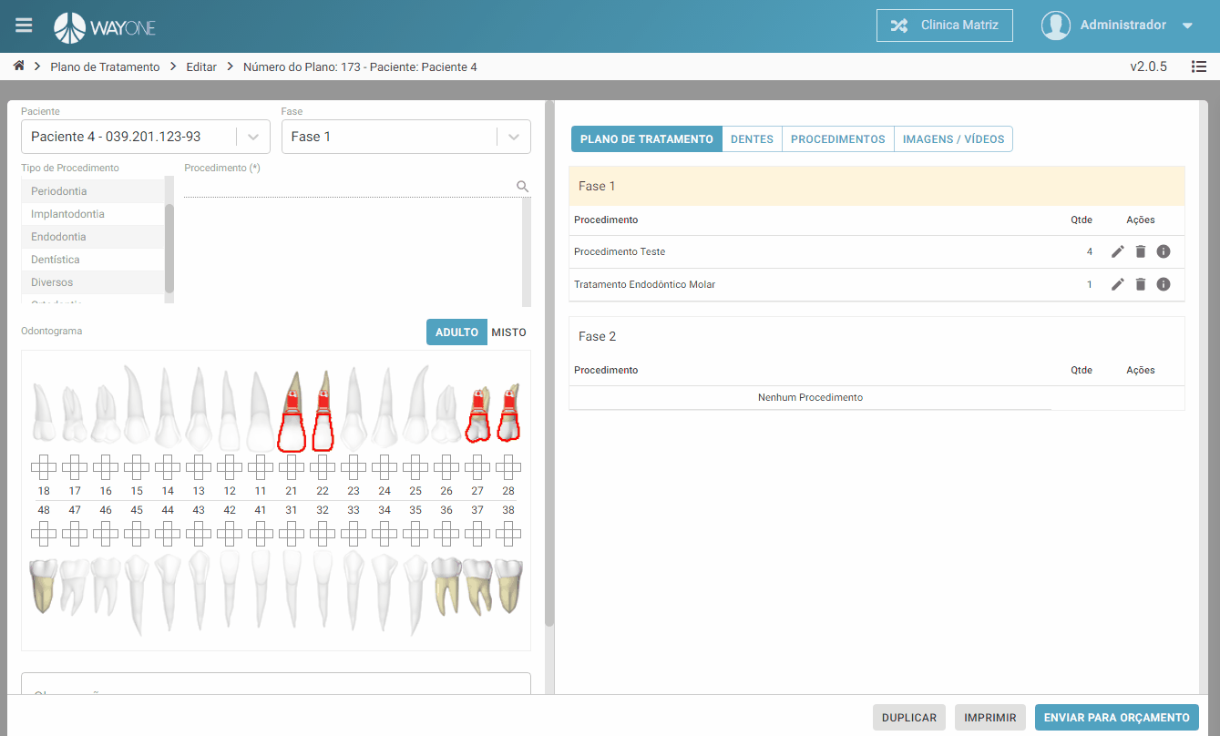Click the DUPLICAR button
Viewport: 1220px width, 736px height.
click(909, 718)
